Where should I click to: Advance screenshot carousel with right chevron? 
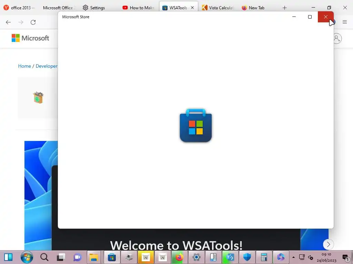(328, 244)
